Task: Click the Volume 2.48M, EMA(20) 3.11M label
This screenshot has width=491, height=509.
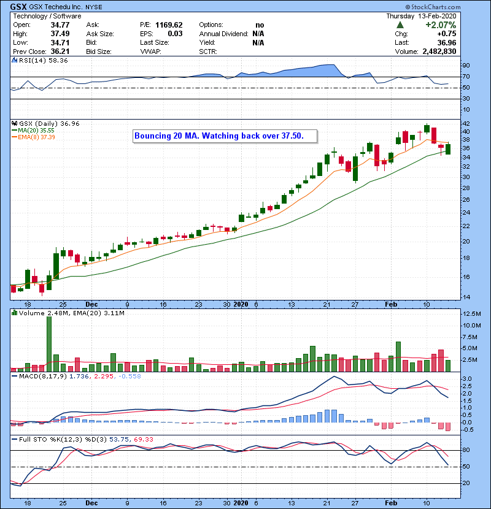Action: click(x=71, y=313)
